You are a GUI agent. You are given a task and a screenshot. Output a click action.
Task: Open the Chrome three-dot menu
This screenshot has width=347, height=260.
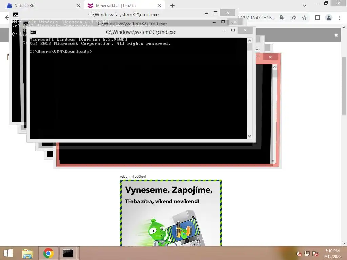click(340, 18)
